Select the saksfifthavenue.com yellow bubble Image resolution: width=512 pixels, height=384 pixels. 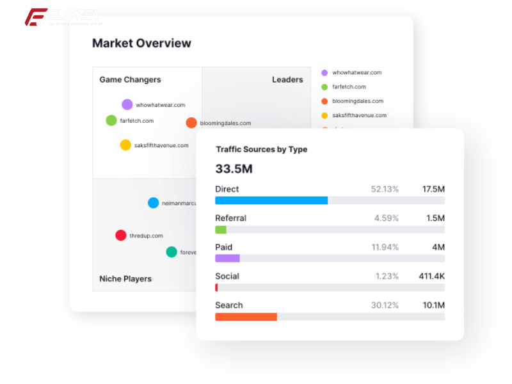[x=127, y=145]
